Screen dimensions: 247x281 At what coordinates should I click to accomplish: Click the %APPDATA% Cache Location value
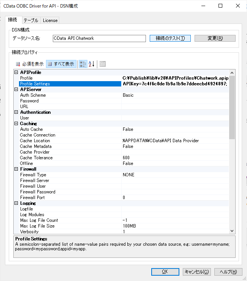(161, 140)
